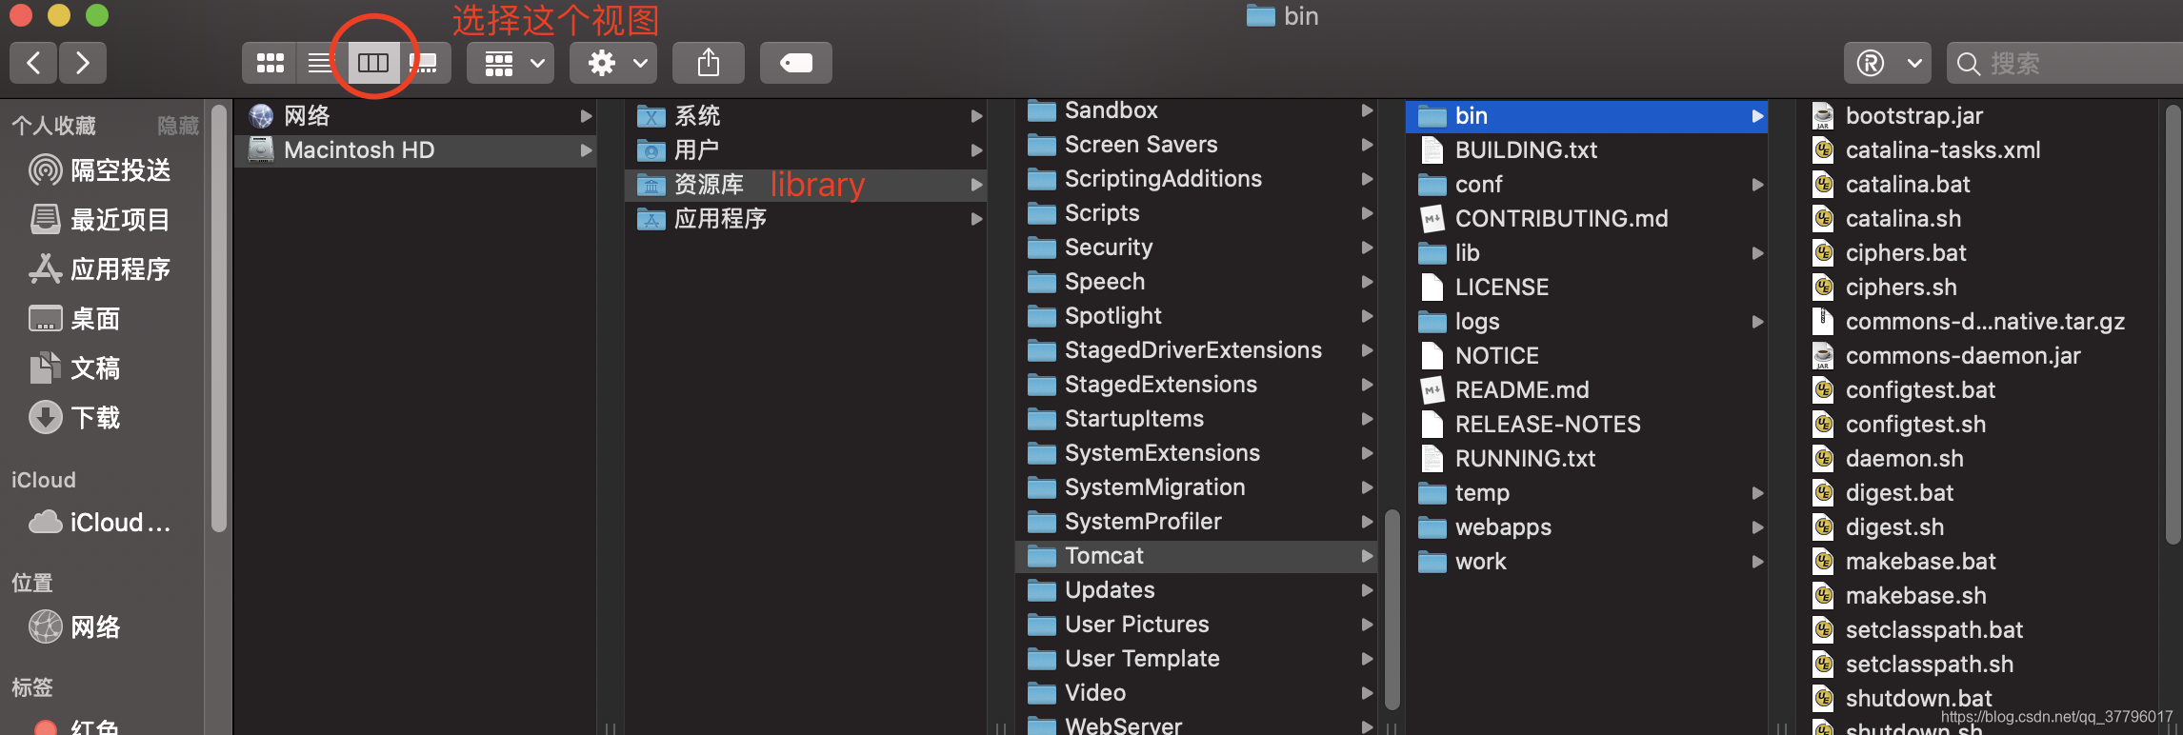Click the bin column vertical scrollbar

[2172, 324]
